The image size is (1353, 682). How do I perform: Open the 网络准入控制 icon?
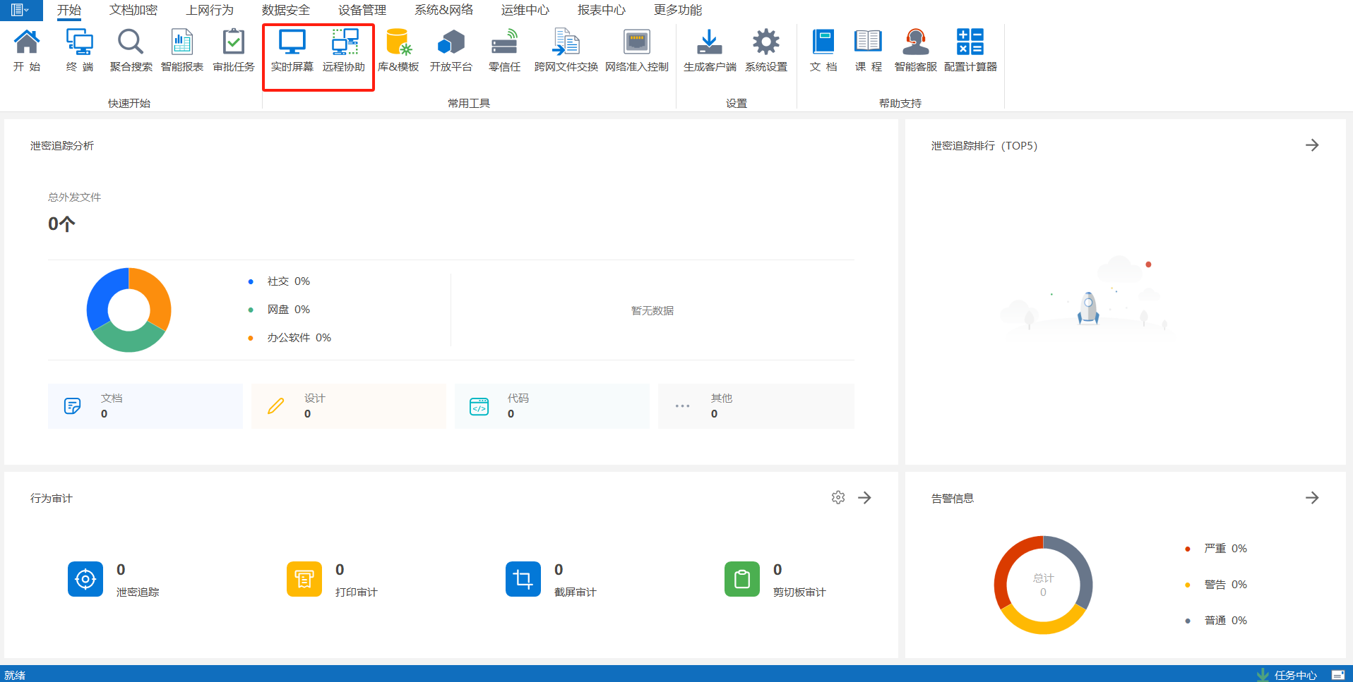(x=636, y=50)
